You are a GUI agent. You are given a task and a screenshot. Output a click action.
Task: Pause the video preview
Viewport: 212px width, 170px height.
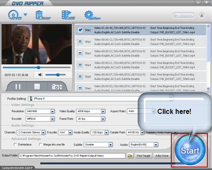(x=18, y=87)
